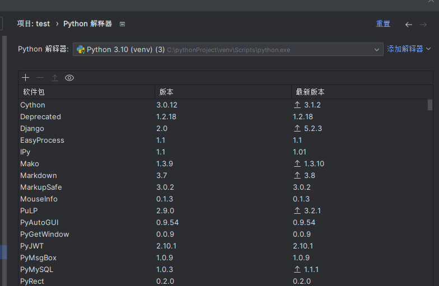Select the PuLP package row

(x=223, y=210)
